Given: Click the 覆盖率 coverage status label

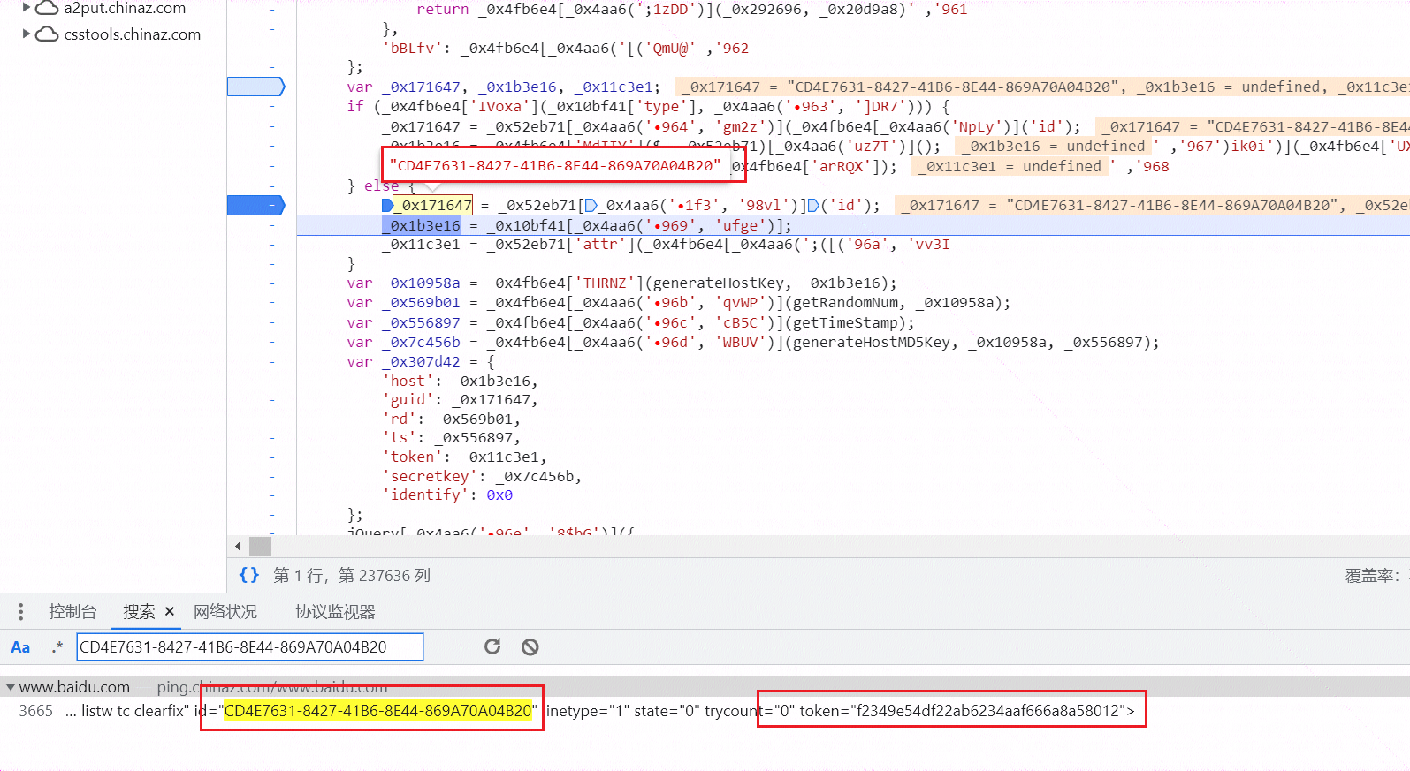Looking at the screenshot, I should (1373, 576).
